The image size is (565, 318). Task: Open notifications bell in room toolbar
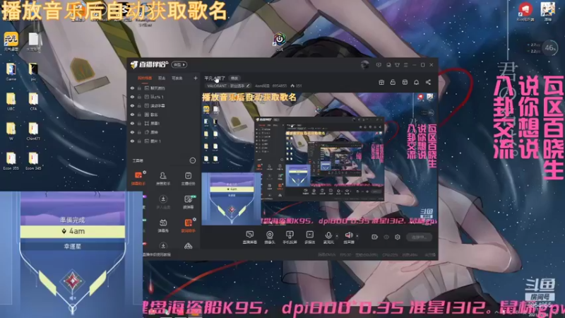416,82
